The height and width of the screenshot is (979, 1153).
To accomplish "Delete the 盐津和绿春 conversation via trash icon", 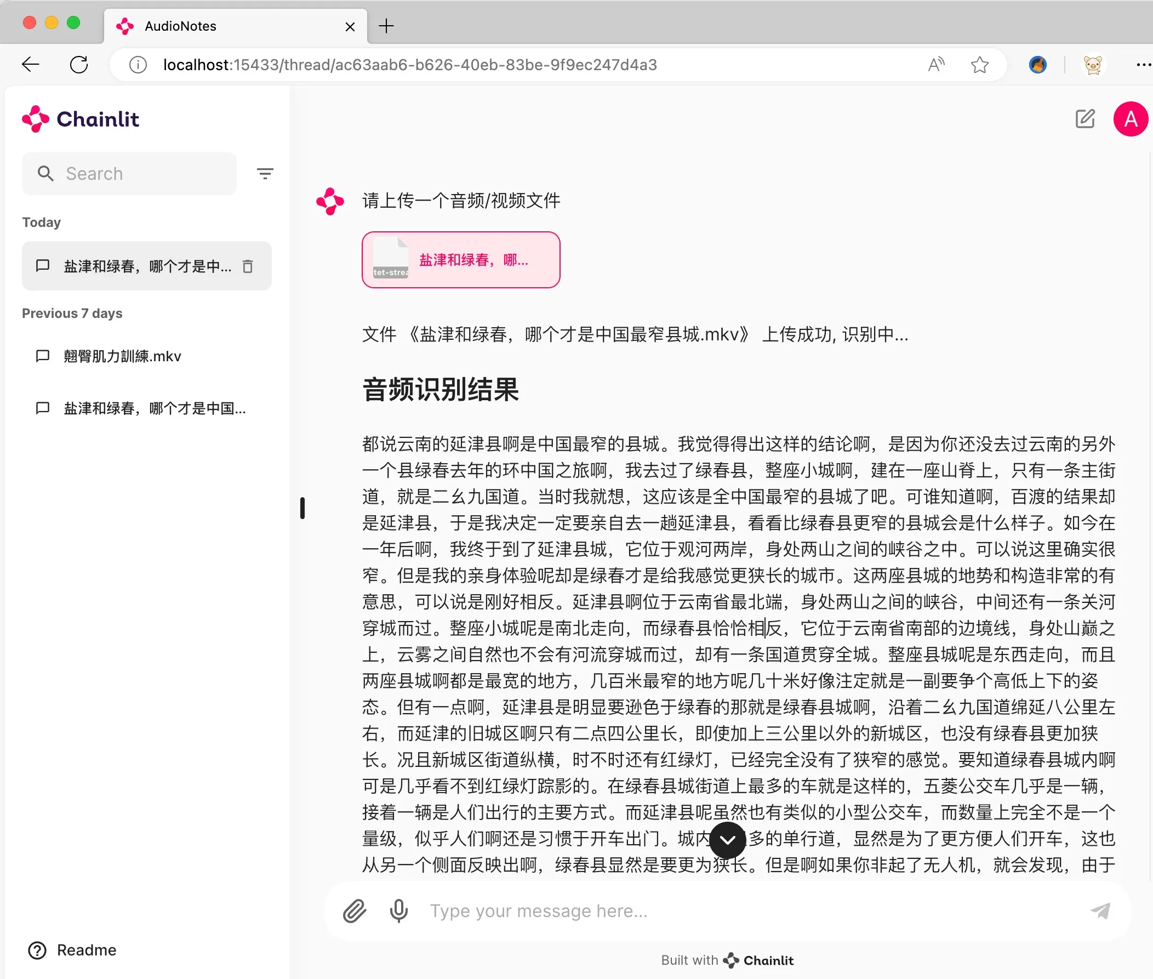I will [x=248, y=266].
